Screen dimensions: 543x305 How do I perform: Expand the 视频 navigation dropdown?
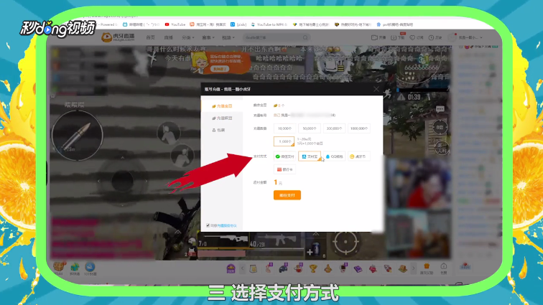click(x=228, y=37)
